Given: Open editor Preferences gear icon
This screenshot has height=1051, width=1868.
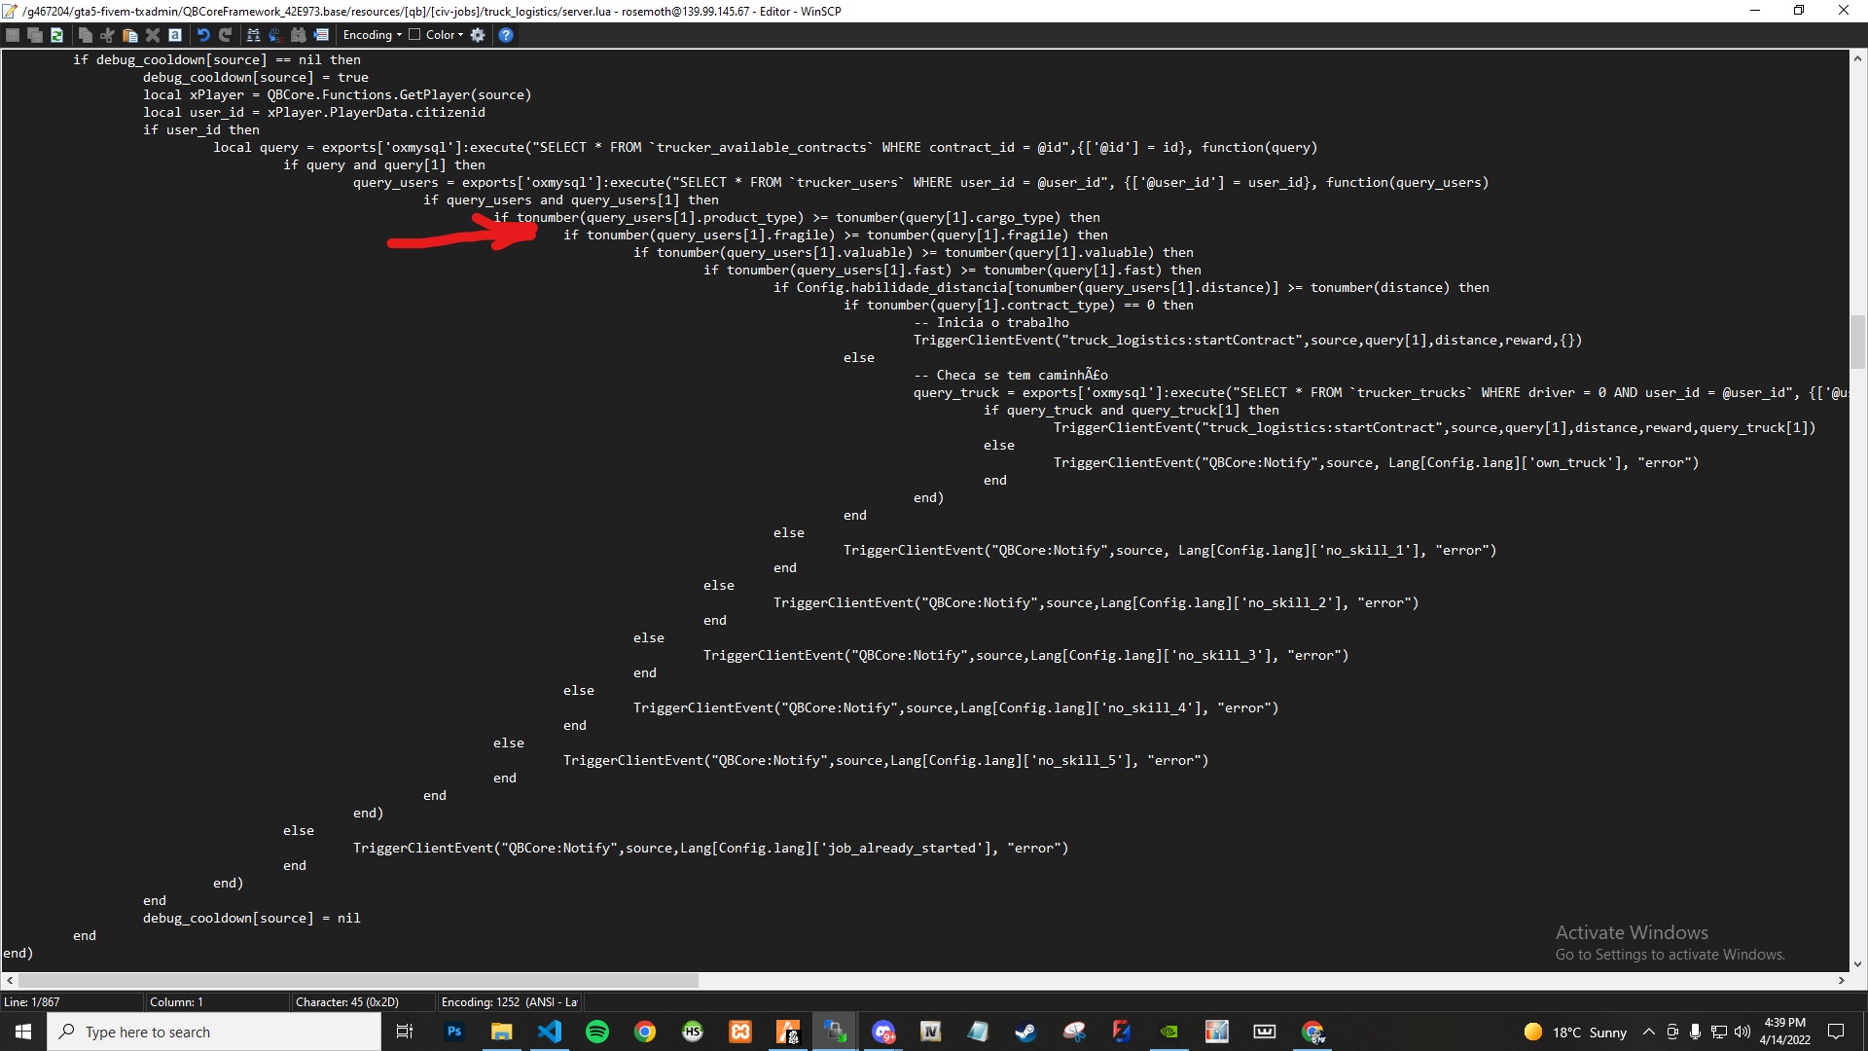Looking at the screenshot, I should pos(478,35).
